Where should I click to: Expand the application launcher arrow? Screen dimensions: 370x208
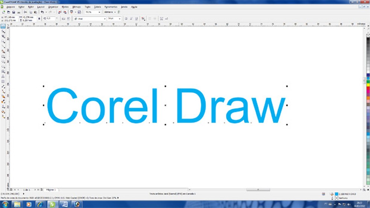point(75,12)
